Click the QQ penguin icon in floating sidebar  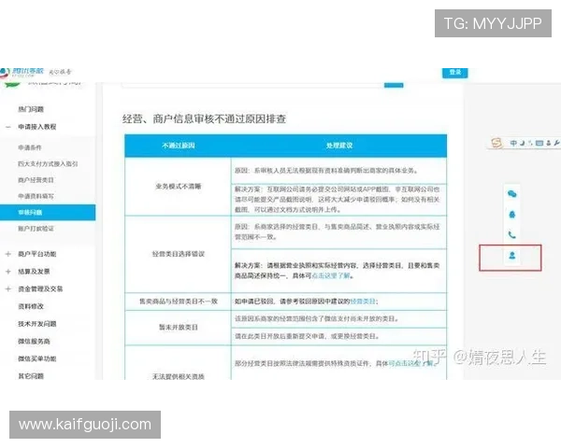512,215
